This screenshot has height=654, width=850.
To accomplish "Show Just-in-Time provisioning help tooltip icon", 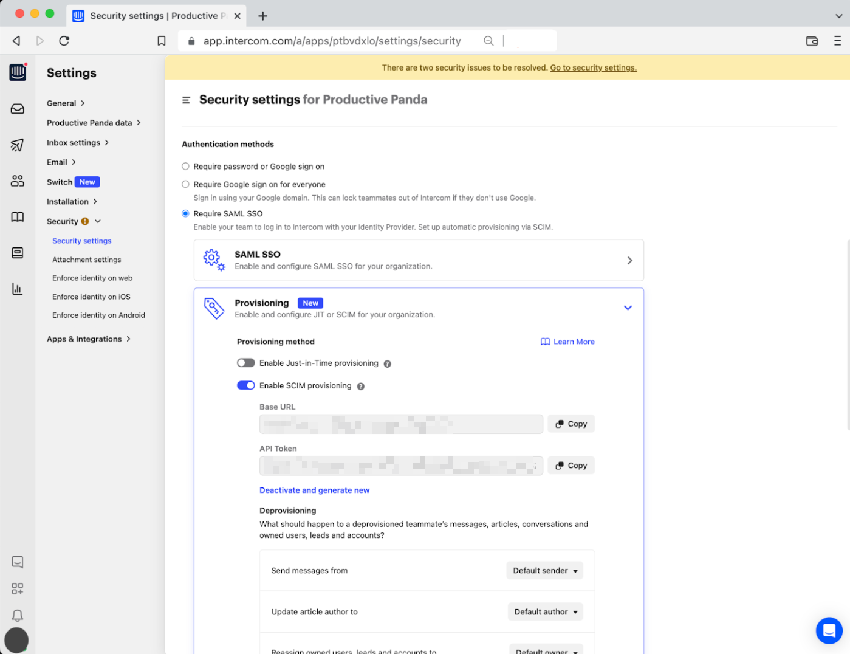I will pos(387,363).
